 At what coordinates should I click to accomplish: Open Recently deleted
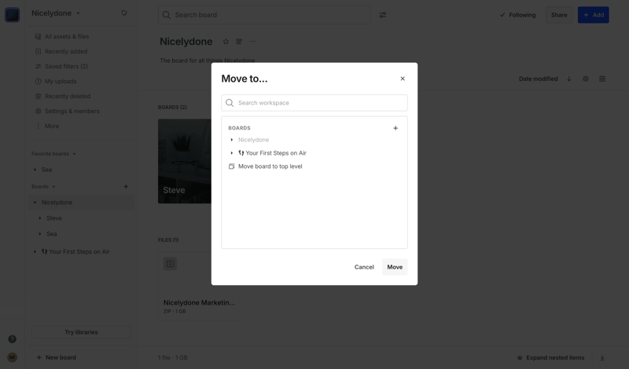pyautogui.click(x=63, y=96)
